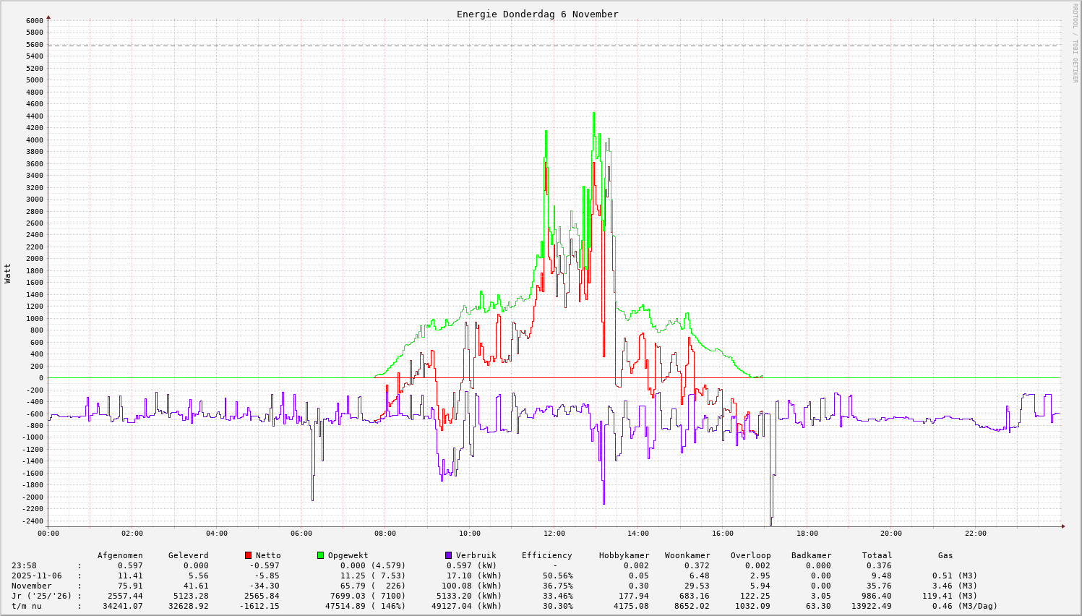Select the November row label
The width and height of the screenshot is (1082, 616).
pos(32,586)
